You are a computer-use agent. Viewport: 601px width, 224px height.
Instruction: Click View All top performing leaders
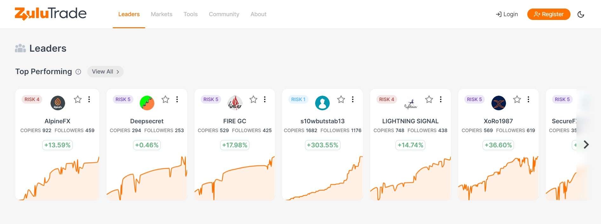(105, 72)
